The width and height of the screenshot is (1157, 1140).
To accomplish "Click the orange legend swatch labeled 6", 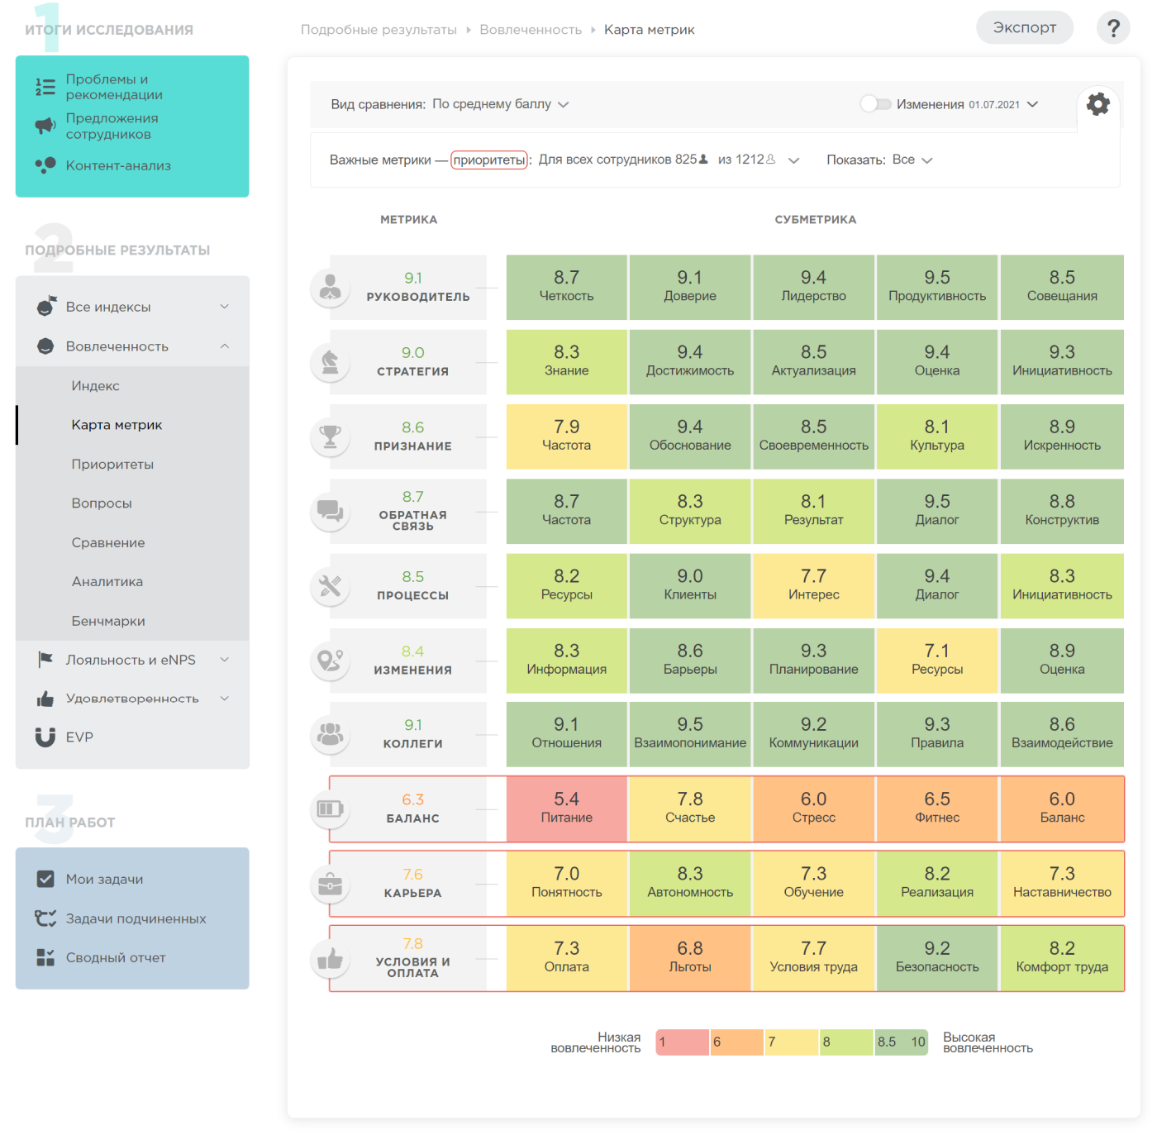I will 737,1042.
